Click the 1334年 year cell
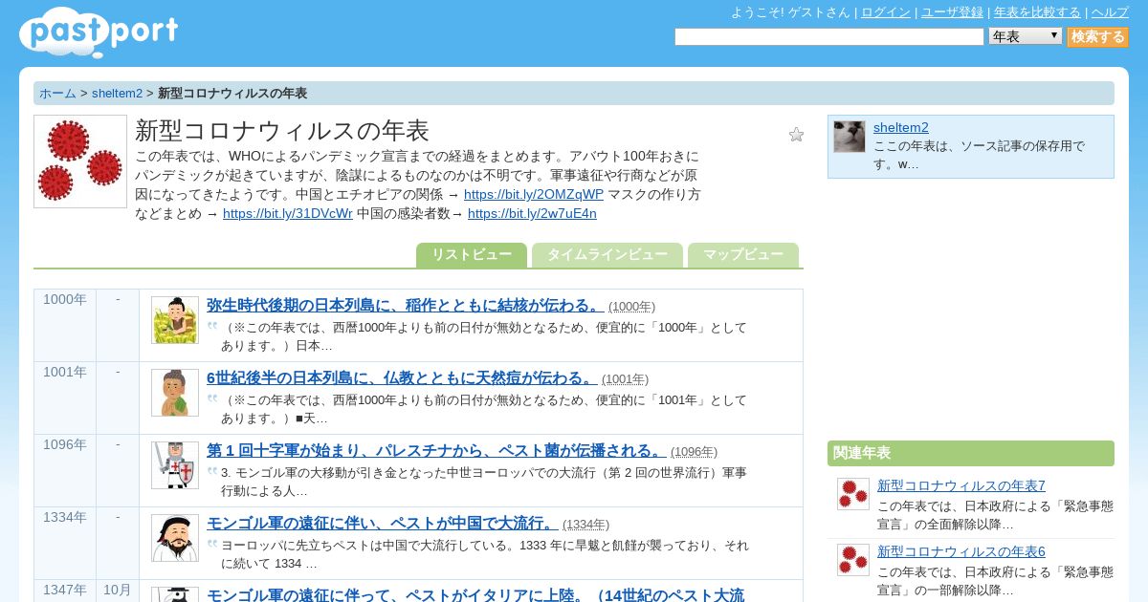 65,543
